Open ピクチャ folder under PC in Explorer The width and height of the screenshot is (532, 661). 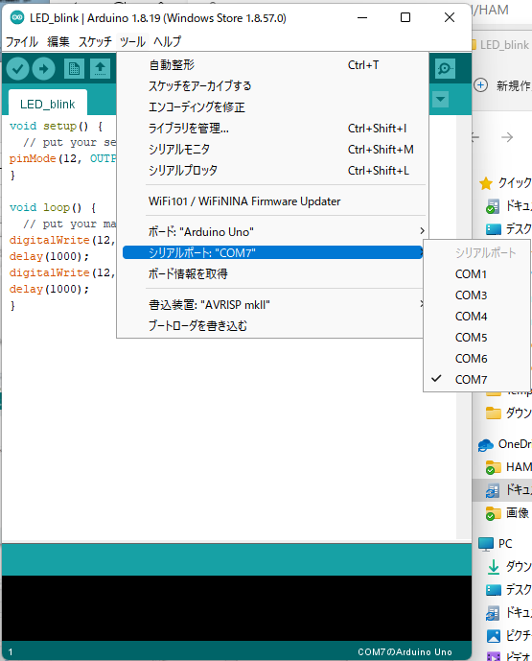(509, 635)
